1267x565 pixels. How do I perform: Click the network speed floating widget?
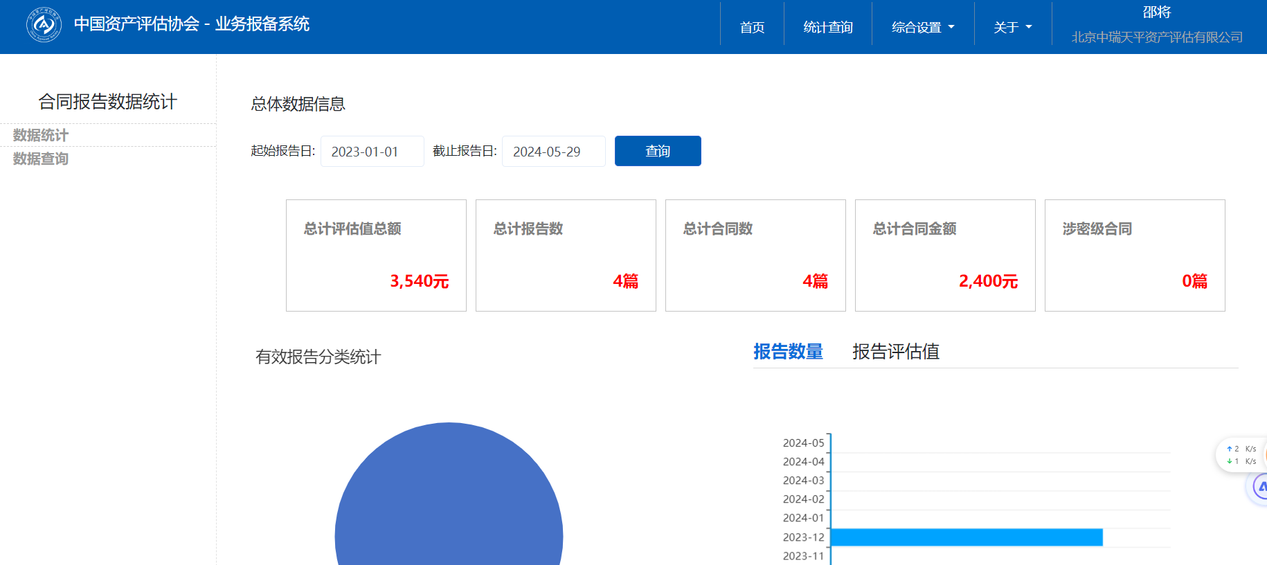pos(1241,455)
